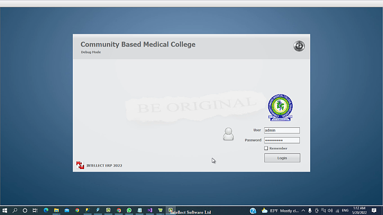Viewport: 383px width, 215px height.
Task: Click the speaker volume icon
Action: pos(330,211)
